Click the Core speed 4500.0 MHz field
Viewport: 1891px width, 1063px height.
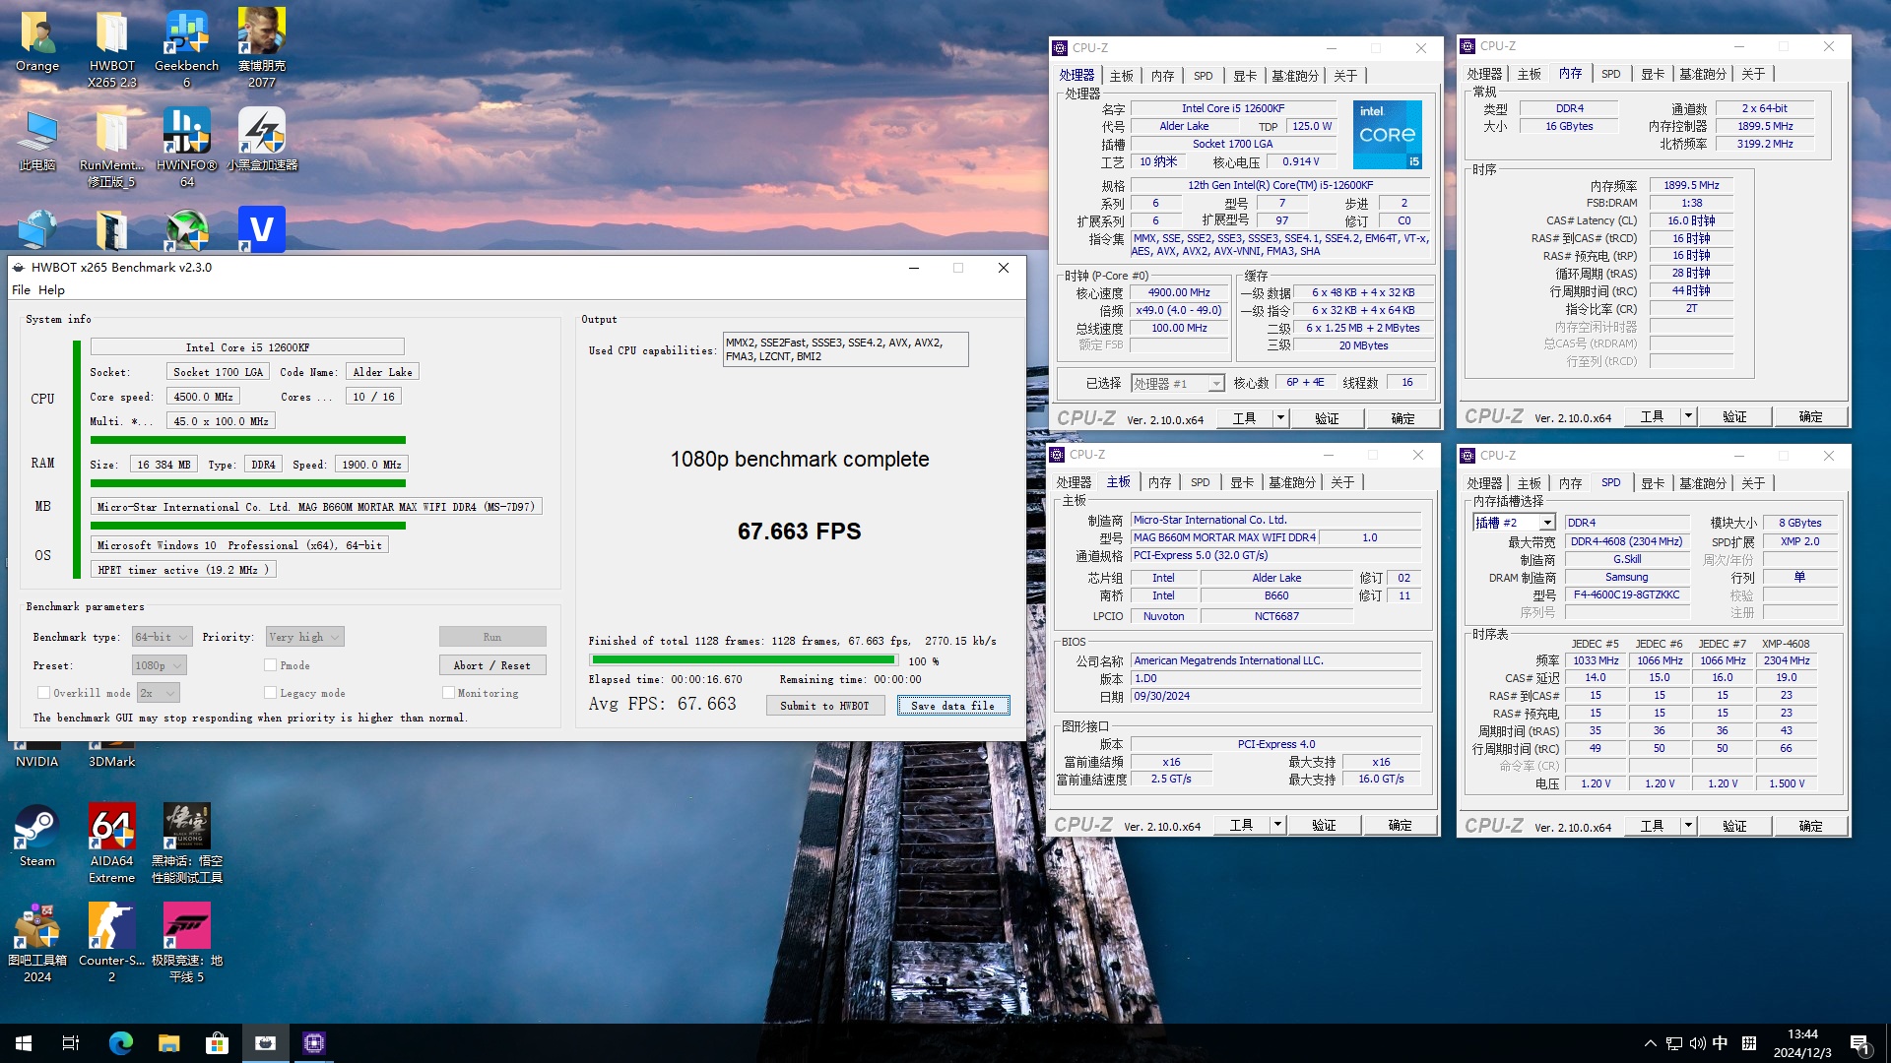pyautogui.click(x=204, y=397)
